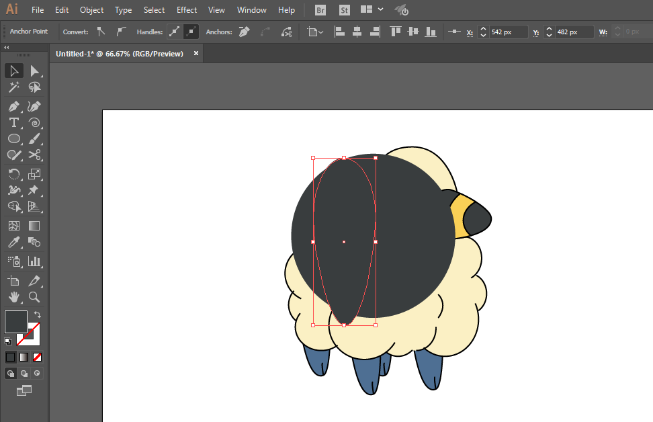Apply solid Color mode button
This screenshot has width=653, height=422.
[10, 357]
